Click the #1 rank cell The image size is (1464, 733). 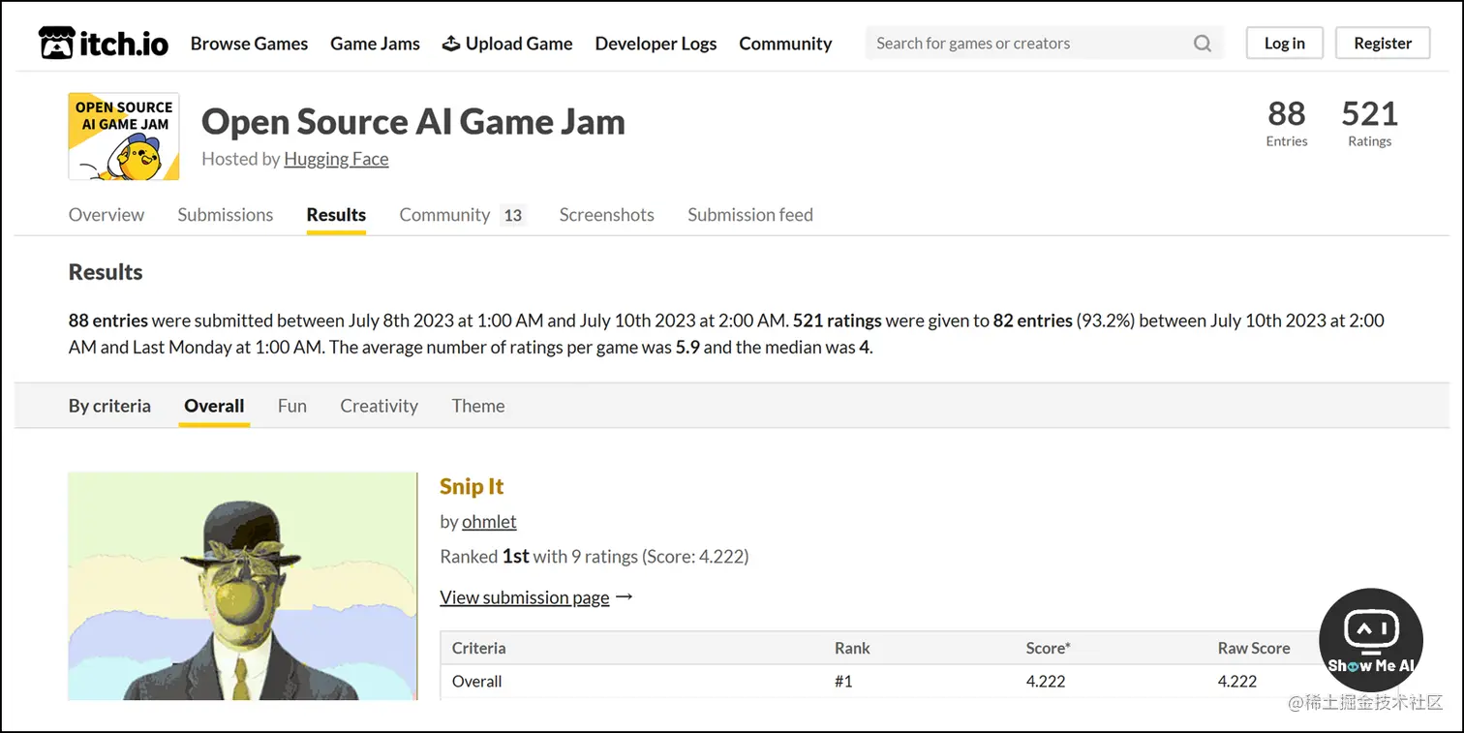click(x=843, y=682)
